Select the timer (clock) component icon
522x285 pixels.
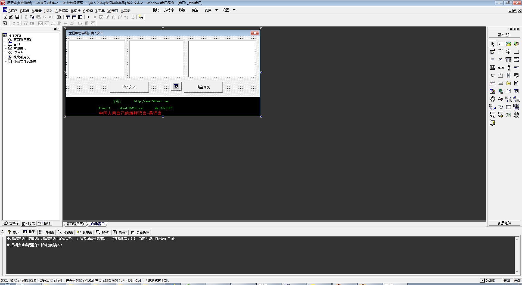[x=493, y=99]
